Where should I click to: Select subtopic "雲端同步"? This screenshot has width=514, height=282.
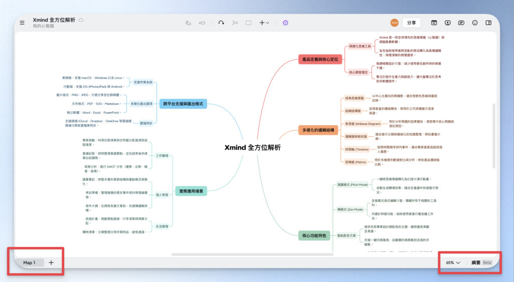coord(146,123)
